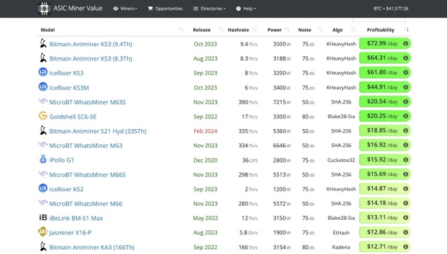Click the iPollo logo beside G1
The height and width of the screenshot is (254, 447).
pos(43,159)
